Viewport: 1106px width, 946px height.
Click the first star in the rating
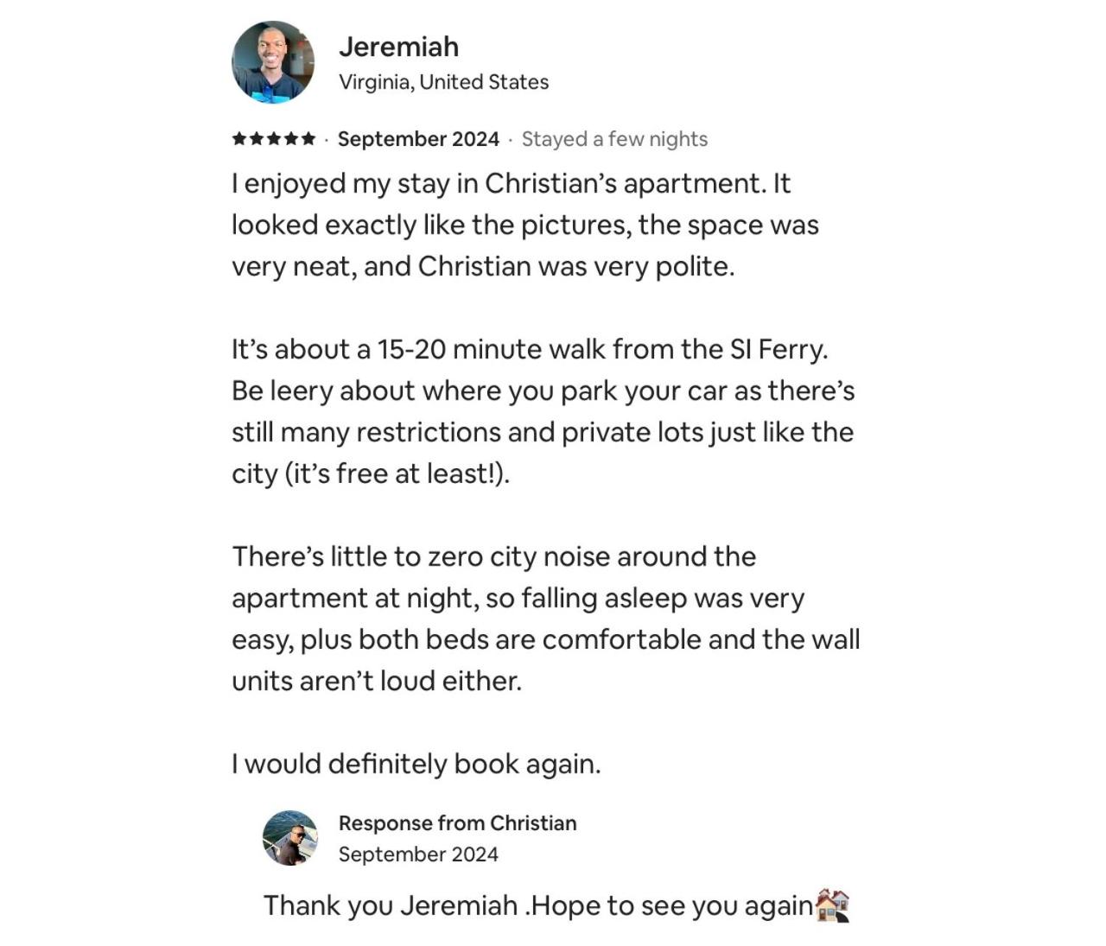click(239, 139)
